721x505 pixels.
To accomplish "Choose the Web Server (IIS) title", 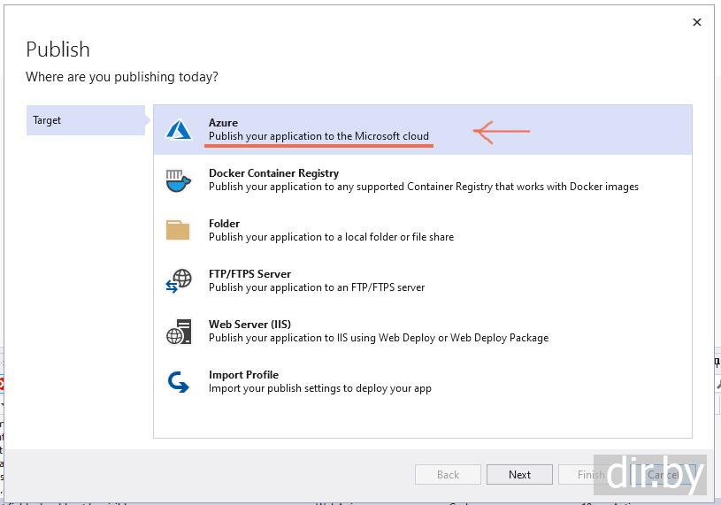I will (249, 325).
